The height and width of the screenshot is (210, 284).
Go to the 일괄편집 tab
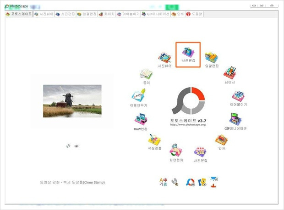tap(87, 14)
